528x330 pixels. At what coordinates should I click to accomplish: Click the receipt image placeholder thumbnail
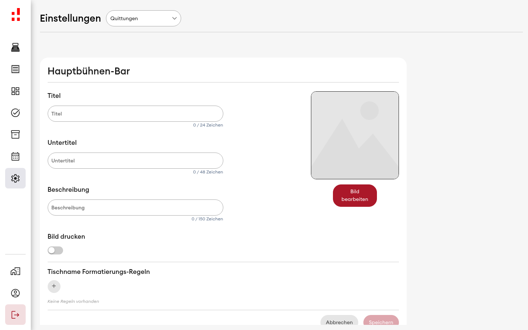click(355, 135)
